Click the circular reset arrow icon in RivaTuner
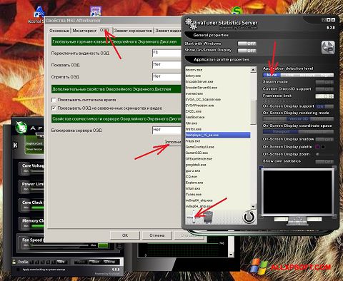 tap(249, 217)
